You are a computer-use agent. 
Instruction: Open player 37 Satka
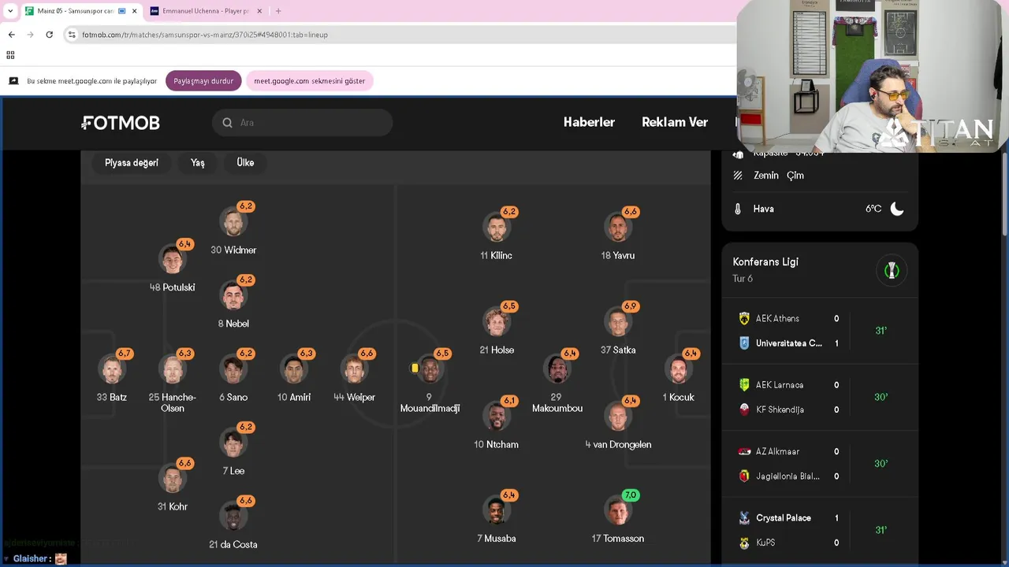[618, 330]
